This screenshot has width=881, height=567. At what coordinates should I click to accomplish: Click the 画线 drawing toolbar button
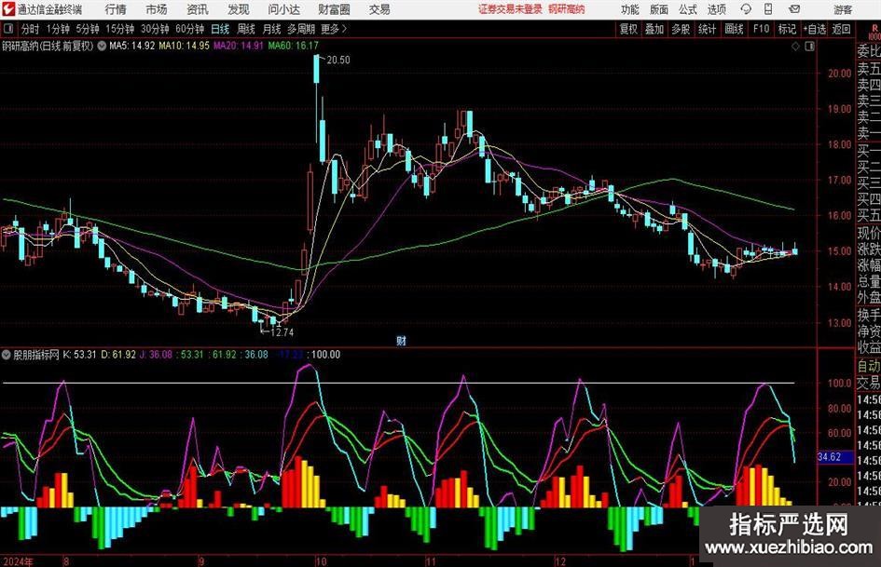734,29
